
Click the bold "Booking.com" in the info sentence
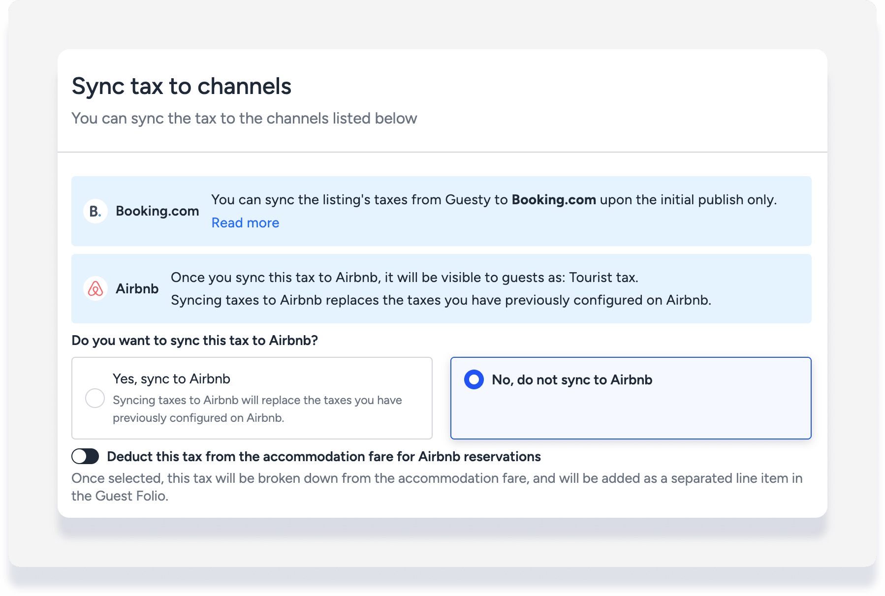click(x=554, y=200)
